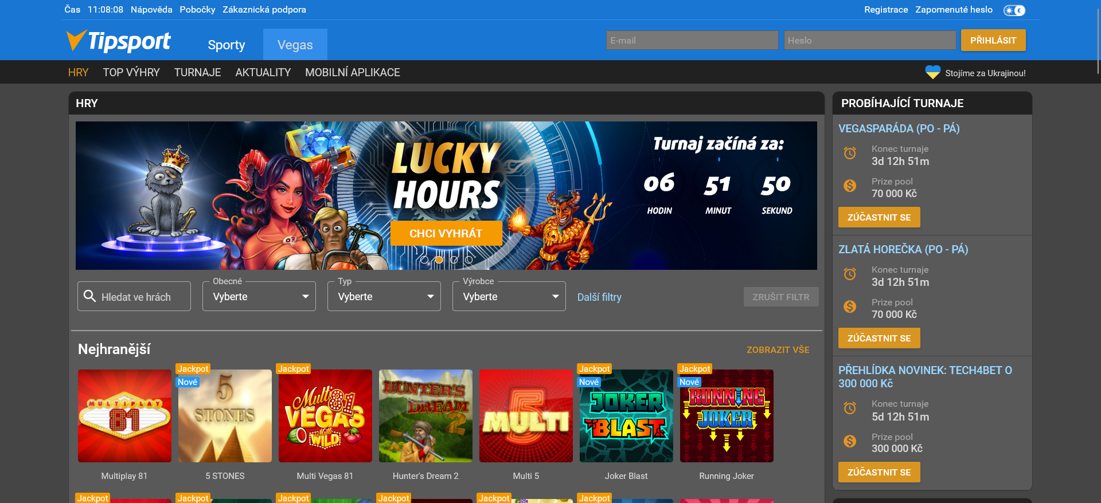The height and width of the screenshot is (503, 1101).
Task: Open the PŘEHLÍDKA NOVINEK: TECH4BET title
Action: coord(925,376)
